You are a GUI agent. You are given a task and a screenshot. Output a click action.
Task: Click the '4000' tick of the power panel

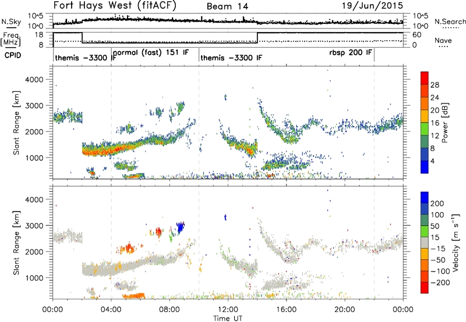34,80
